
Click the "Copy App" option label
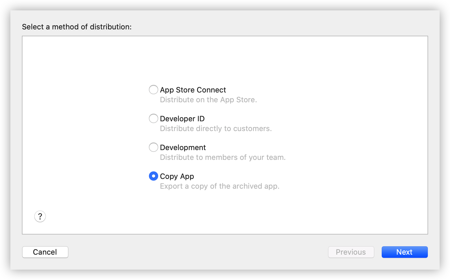coord(177,176)
